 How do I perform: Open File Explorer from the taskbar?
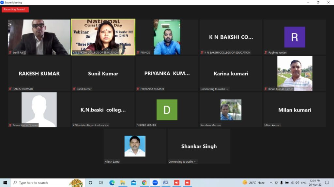point(123,182)
